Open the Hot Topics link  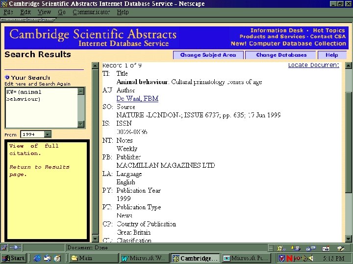(x=329, y=30)
